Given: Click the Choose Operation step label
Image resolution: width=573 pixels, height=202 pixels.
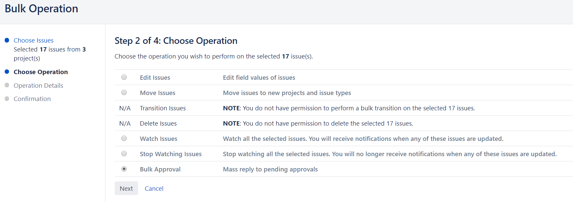Looking at the screenshot, I should pyautogui.click(x=41, y=72).
